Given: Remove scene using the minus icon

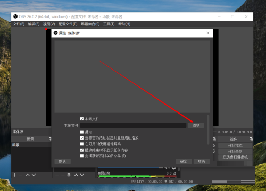Looking at the screenshot, I should pyautogui.click(x=20, y=175).
